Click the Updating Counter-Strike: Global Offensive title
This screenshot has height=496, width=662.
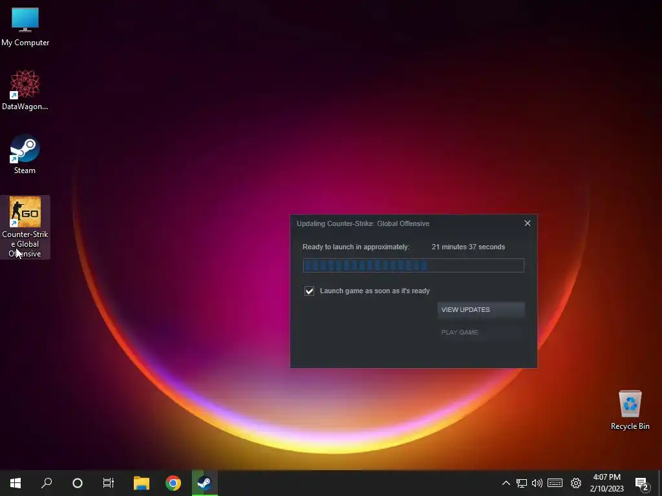click(363, 223)
